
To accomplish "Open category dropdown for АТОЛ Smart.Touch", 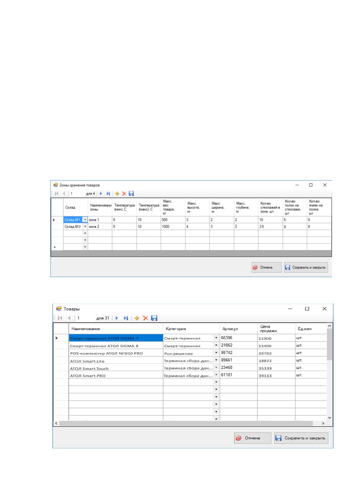I will coord(216,368).
